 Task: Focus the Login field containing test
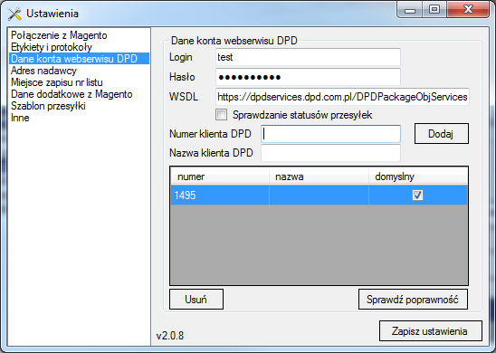pyautogui.click(x=308, y=57)
